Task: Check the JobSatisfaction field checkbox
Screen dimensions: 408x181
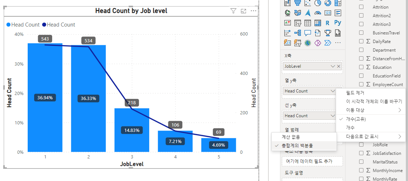Action: pos(361,153)
